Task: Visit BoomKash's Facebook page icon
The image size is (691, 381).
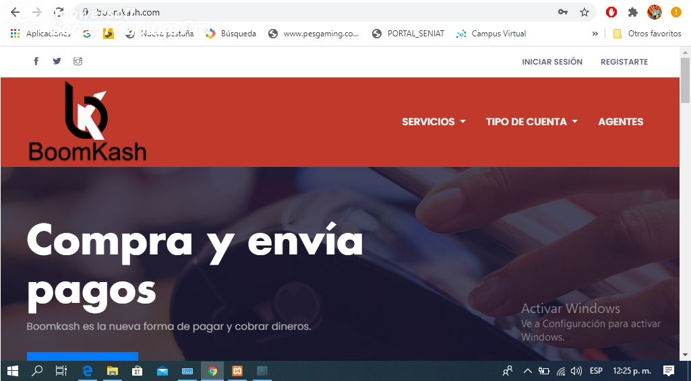Action: pos(36,61)
